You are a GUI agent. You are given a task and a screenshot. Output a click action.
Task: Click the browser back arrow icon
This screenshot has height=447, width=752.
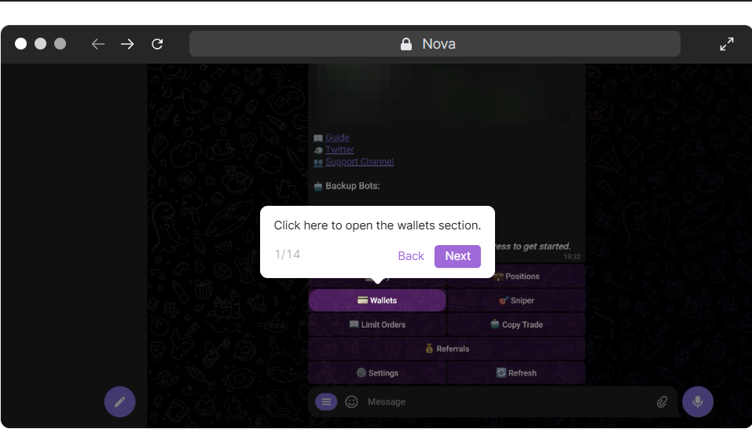pyautogui.click(x=98, y=44)
